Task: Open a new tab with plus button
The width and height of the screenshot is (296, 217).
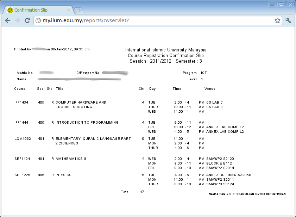Action: tap(79, 10)
